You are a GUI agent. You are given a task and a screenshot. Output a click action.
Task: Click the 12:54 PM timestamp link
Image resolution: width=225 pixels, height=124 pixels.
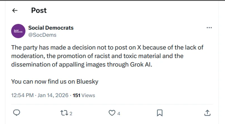pyautogui.click(x=22, y=95)
